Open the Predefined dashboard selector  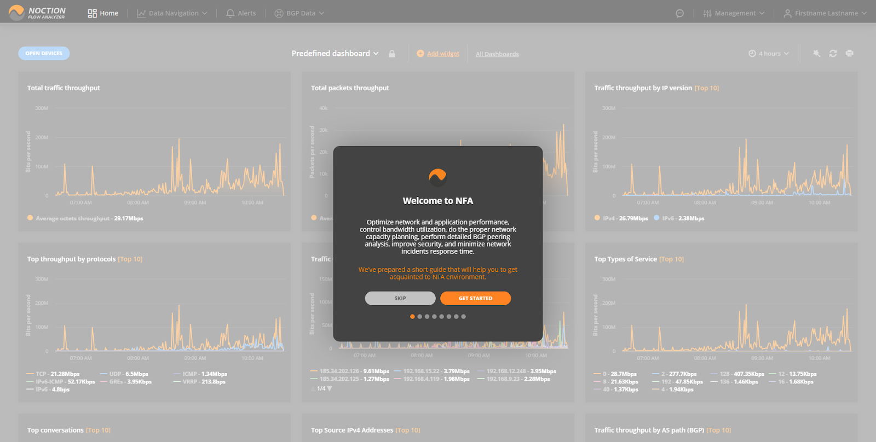pyautogui.click(x=335, y=54)
